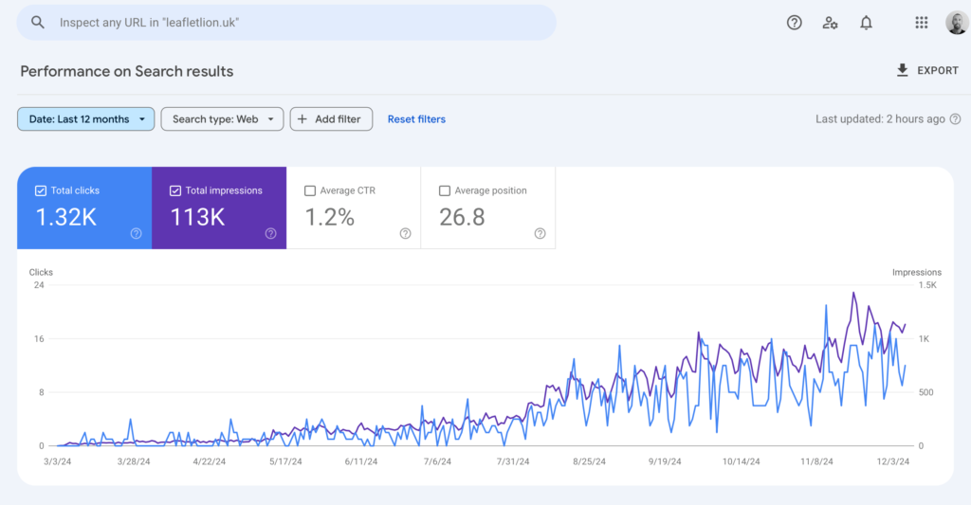The width and height of the screenshot is (971, 505).
Task: Click the Performance on Search results heading
Action: [x=127, y=71]
